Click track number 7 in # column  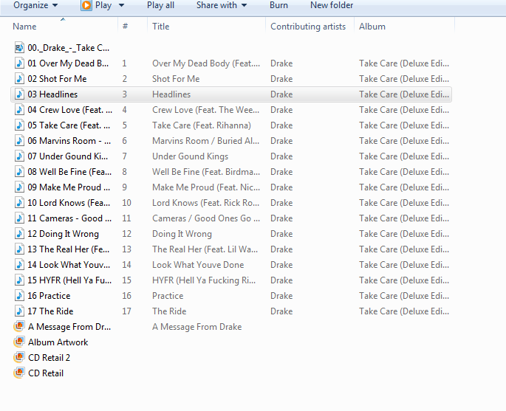(124, 156)
